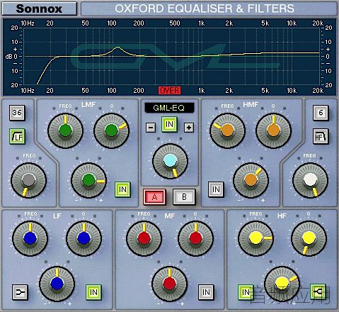The width and height of the screenshot is (339, 312).
Task: Click the HMF Q orange knob
Action: (273, 130)
